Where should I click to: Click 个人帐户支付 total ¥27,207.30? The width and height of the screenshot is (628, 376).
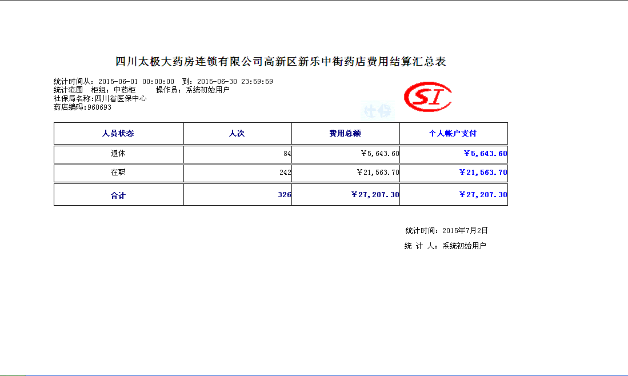tap(483, 195)
